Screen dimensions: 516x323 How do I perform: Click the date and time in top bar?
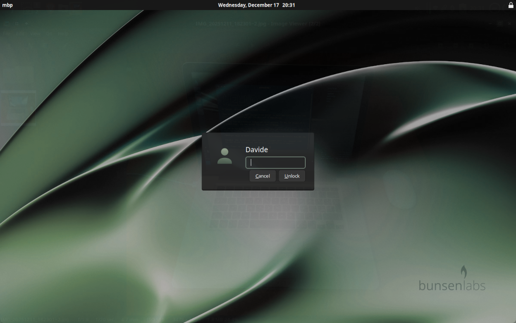pyautogui.click(x=257, y=5)
